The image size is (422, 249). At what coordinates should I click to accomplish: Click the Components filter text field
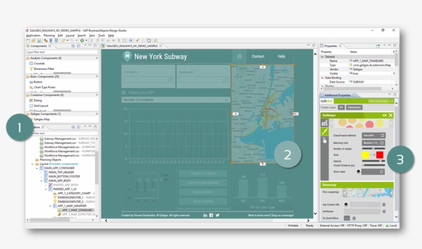point(62,52)
